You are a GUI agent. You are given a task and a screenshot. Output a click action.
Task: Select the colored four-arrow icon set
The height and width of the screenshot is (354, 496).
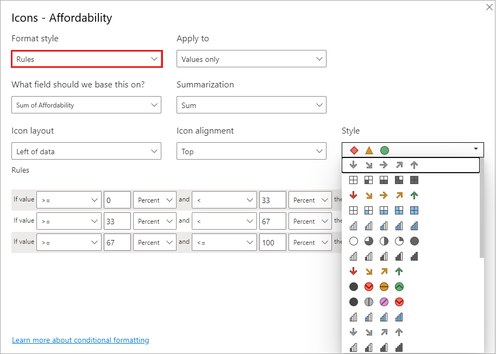point(376,271)
